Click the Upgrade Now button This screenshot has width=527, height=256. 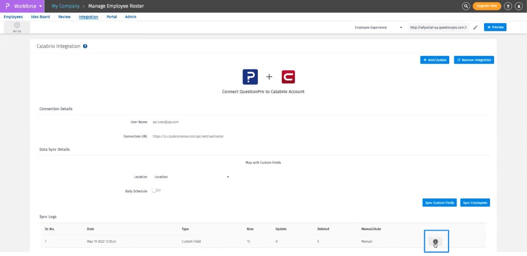click(x=487, y=6)
